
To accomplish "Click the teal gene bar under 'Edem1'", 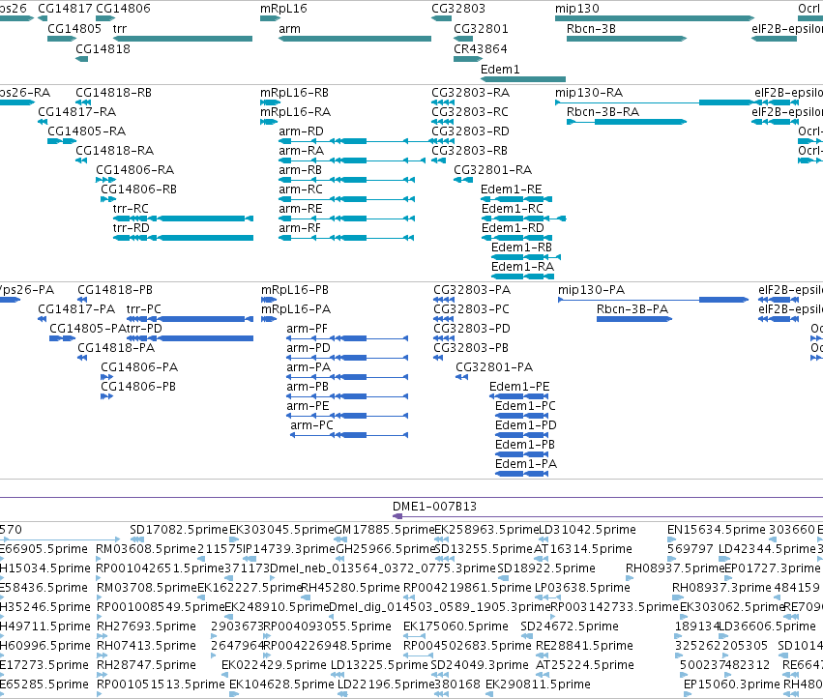I will 523,79.
